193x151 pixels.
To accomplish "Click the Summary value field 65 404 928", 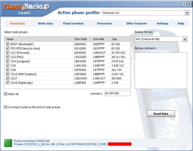I will [118, 93].
